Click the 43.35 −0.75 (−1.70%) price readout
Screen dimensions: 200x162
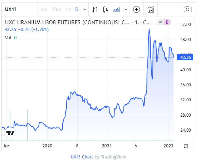[x=27, y=30]
